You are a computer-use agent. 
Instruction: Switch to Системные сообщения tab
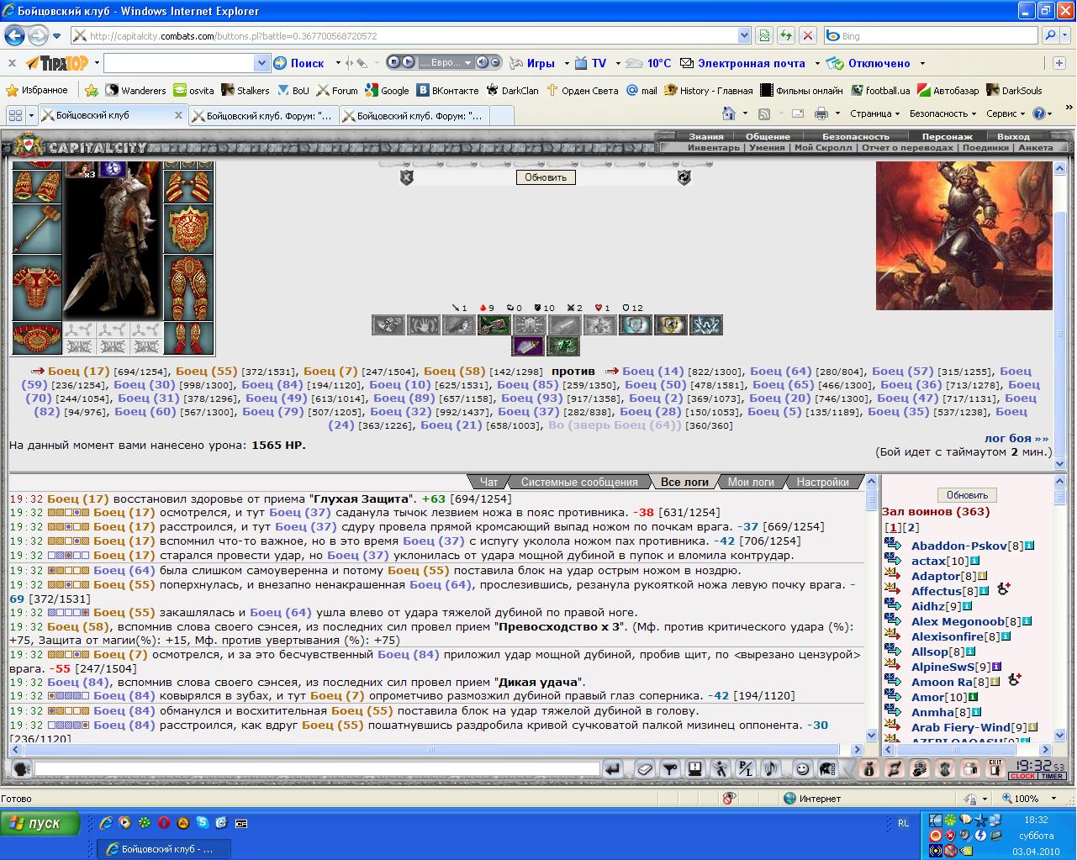click(579, 482)
